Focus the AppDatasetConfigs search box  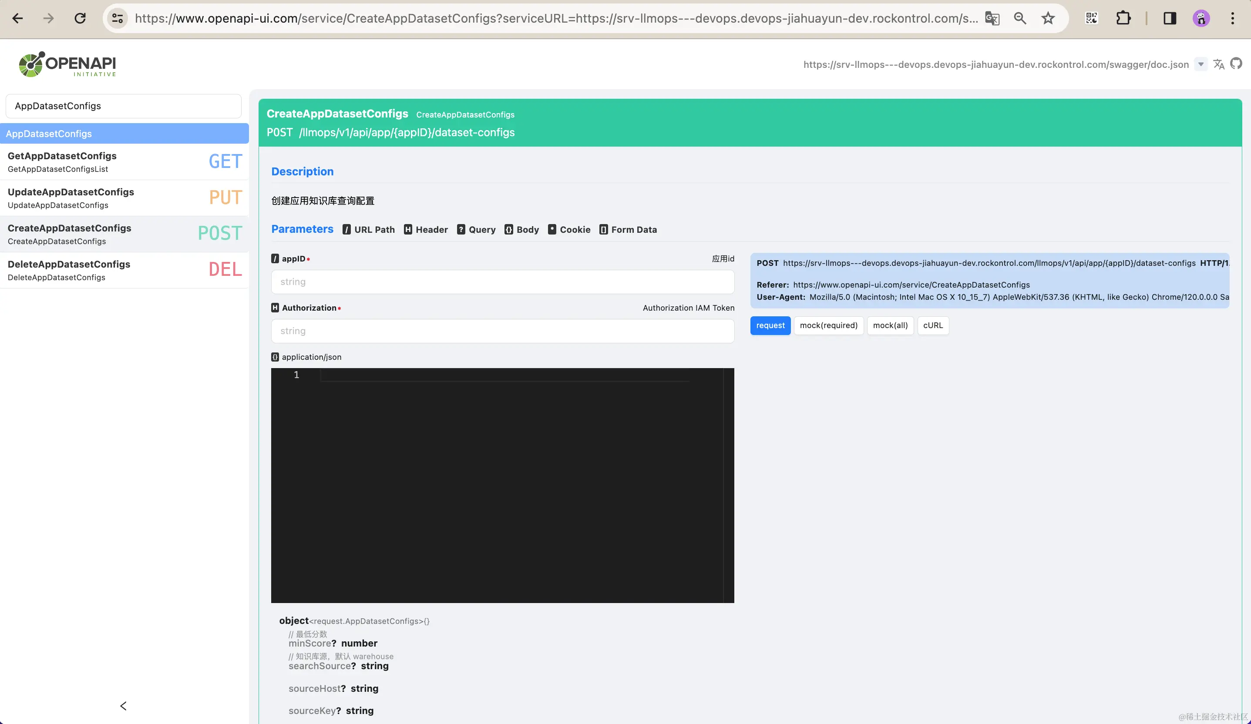click(123, 106)
